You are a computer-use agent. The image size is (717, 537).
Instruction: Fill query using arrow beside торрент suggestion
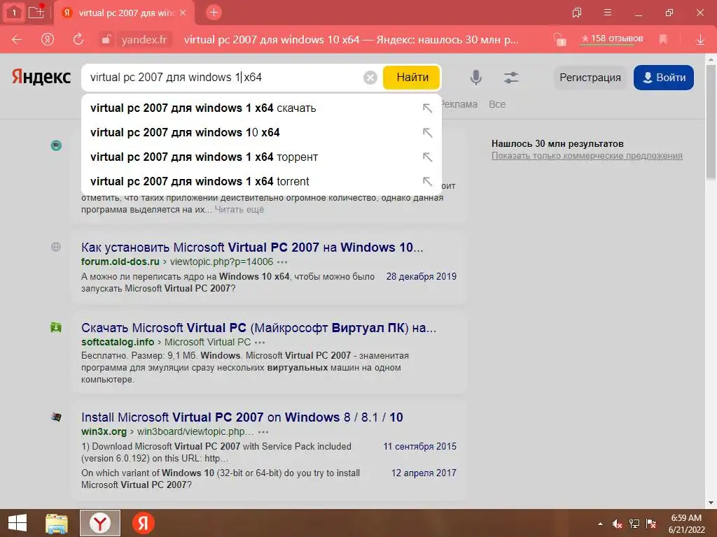(x=427, y=157)
